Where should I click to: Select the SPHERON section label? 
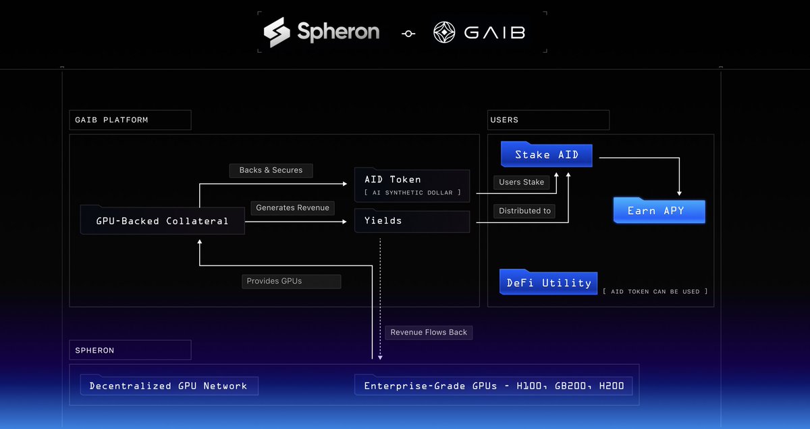(x=130, y=350)
